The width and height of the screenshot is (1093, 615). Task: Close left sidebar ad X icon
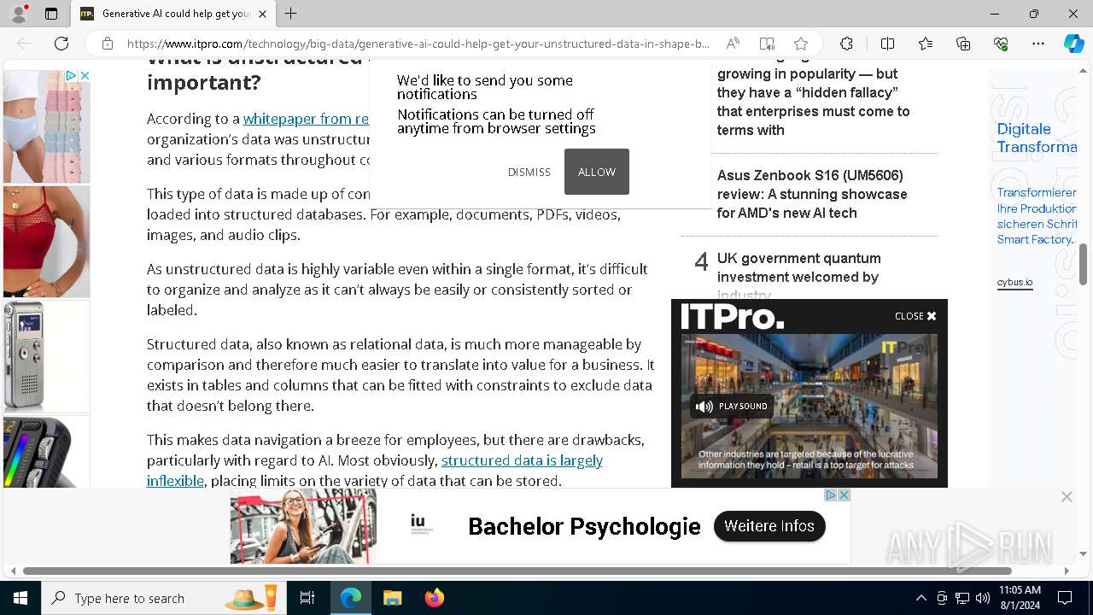tap(85, 75)
